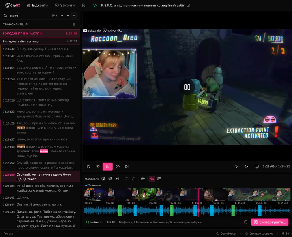Screen dimensions: 292x237
Task: Toggle the eye visibility icon
Action: pos(143,179)
